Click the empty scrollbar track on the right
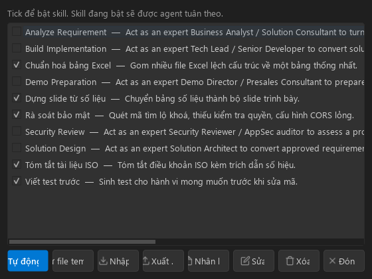 pyautogui.click(x=260, y=242)
